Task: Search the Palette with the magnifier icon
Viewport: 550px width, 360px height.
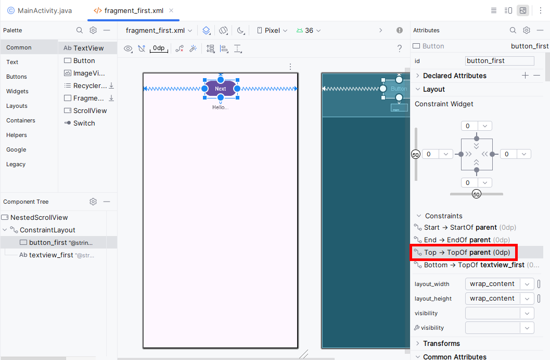Action: coord(80,30)
